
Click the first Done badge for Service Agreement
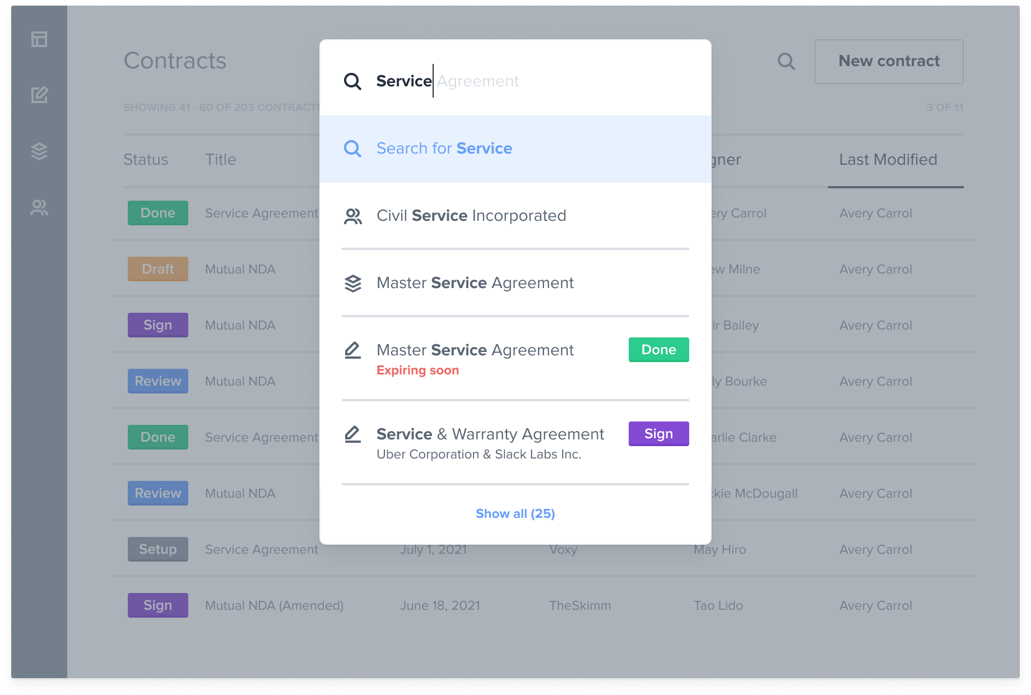point(158,213)
